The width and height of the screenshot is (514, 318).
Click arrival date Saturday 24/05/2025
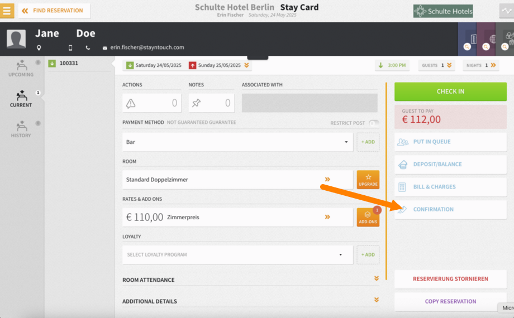point(154,65)
